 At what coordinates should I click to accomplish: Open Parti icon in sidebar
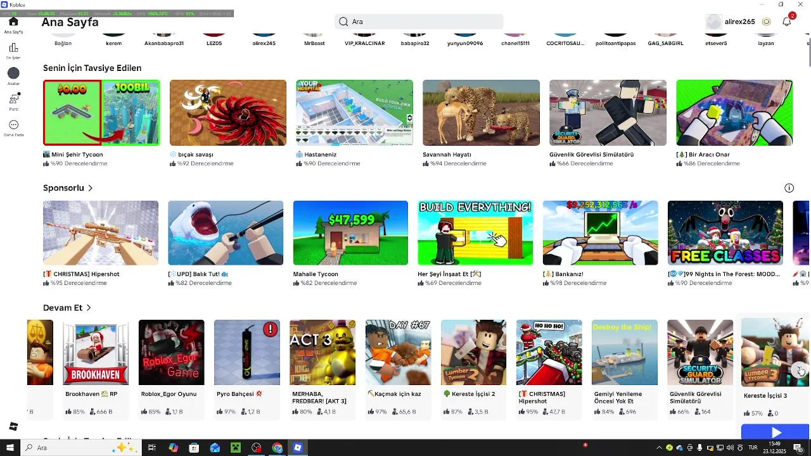click(14, 99)
